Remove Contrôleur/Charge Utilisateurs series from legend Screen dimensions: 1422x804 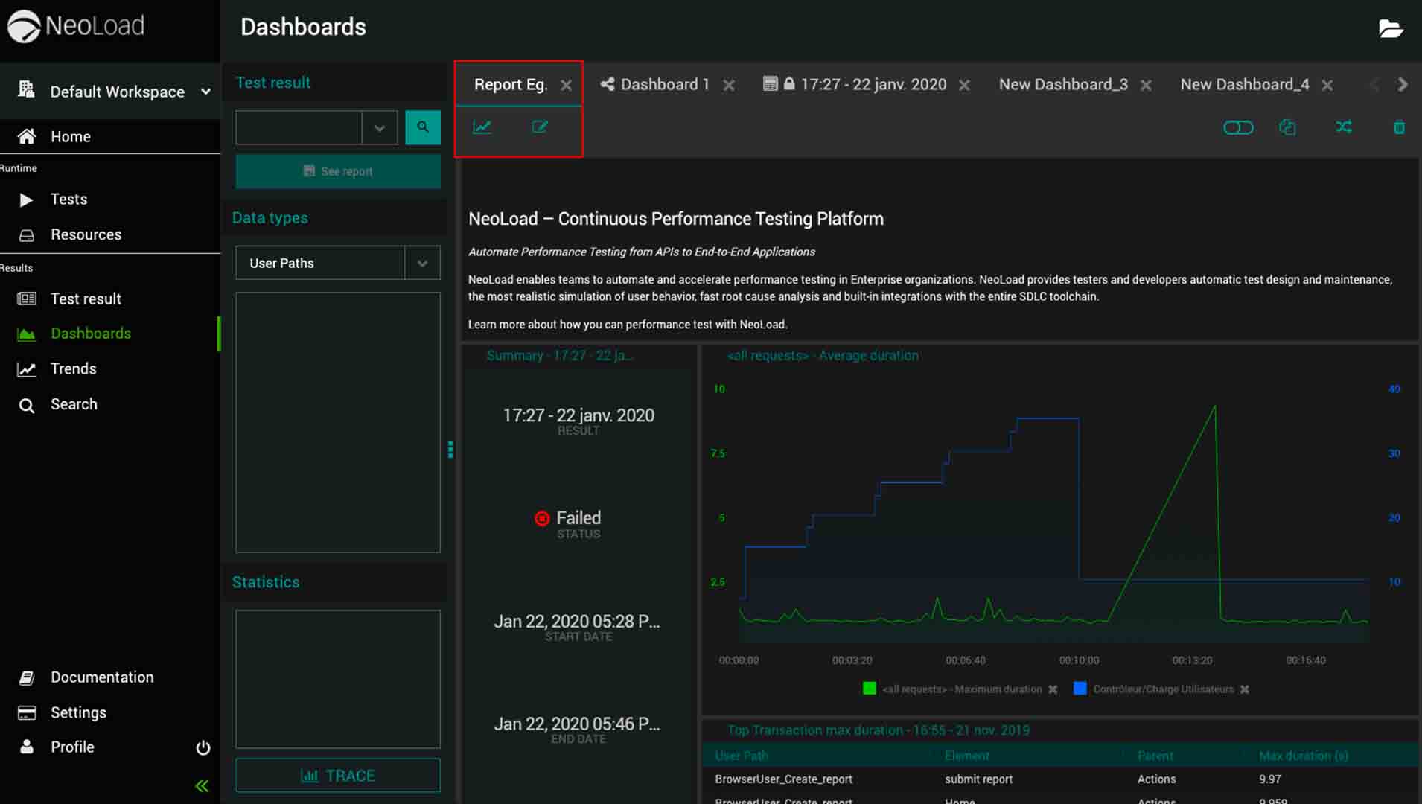[1245, 689]
